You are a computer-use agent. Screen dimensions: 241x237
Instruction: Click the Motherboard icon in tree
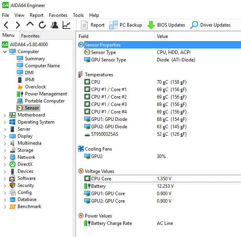coord(13,115)
